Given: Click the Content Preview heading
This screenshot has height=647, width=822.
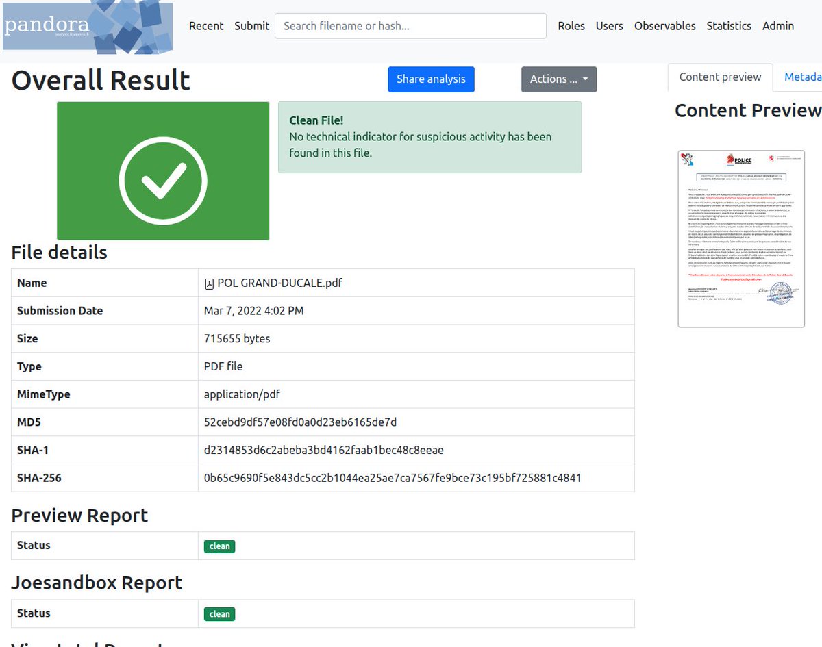Looking at the screenshot, I should [748, 111].
